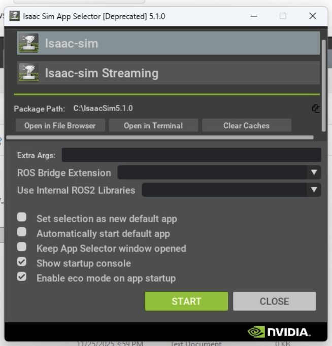This screenshot has width=332, height=346.
Task: Check Automatically start default app
Action: pos(22,232)
